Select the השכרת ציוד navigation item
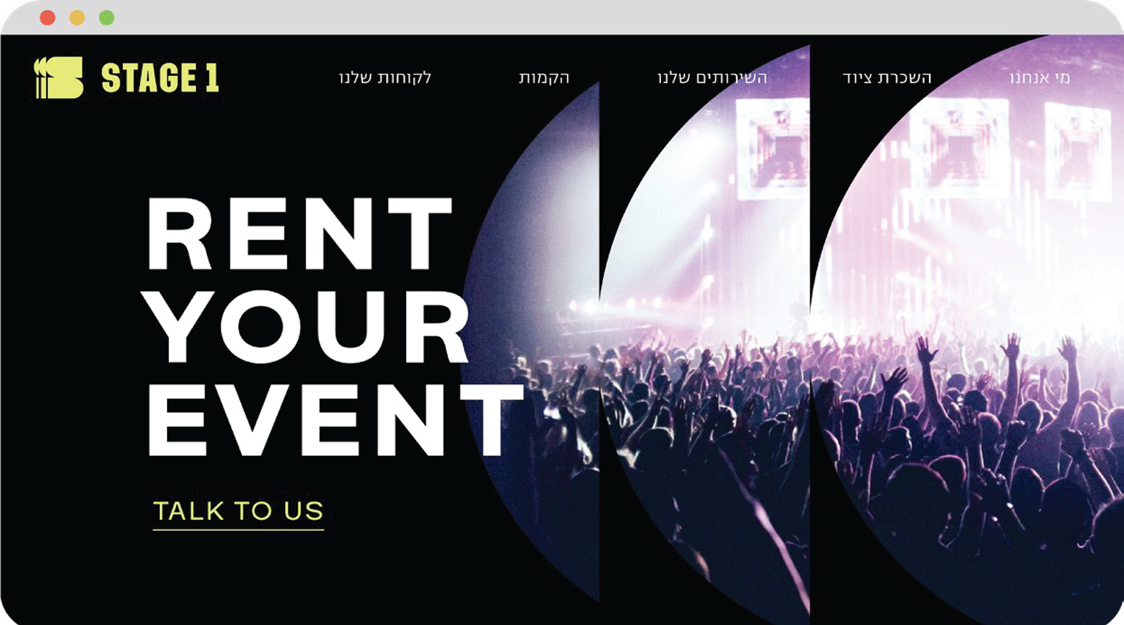This screenshot has height=625, width=1124. tap(887, 78)
